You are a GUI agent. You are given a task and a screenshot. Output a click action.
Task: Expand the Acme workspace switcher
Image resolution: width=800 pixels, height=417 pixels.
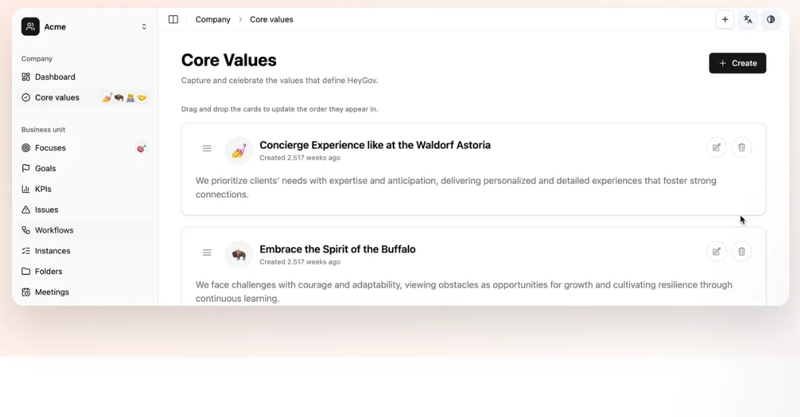click(x=144, y=27)
